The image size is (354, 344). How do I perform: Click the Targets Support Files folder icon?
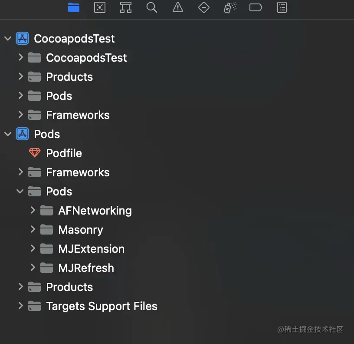[35, 306]
